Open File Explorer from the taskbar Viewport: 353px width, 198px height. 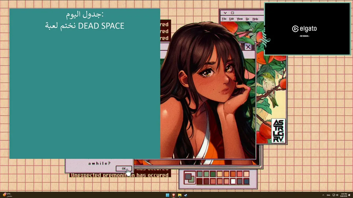pyautogui.click(x=180, y=195)
